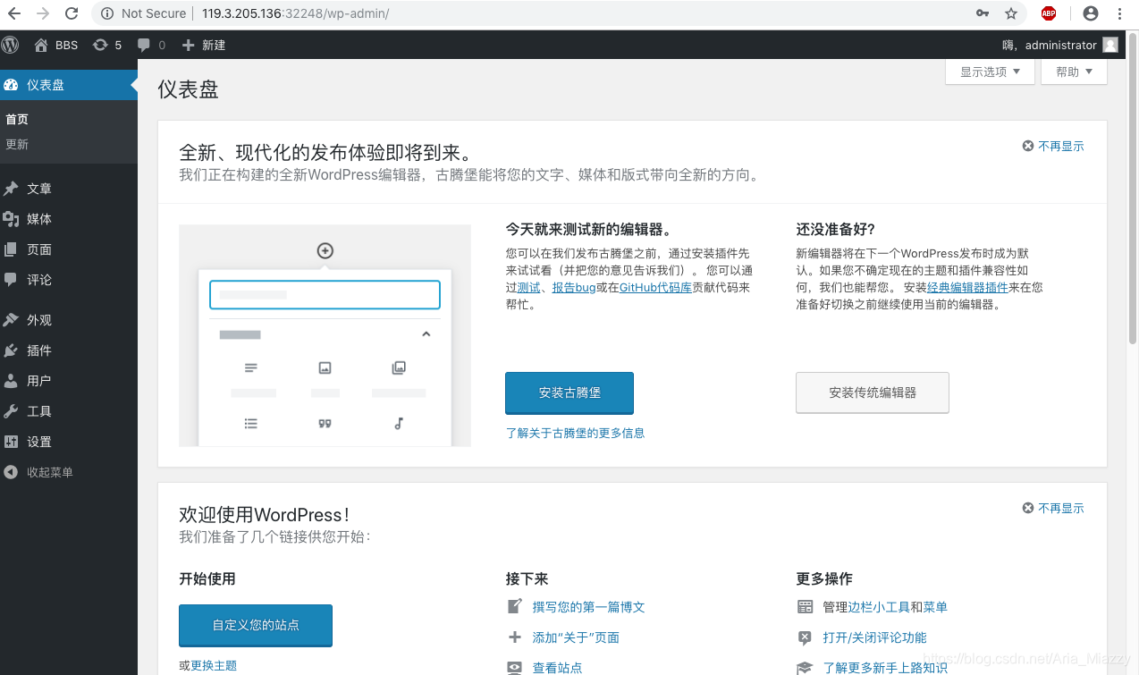This screenshot has width=1139, height=675.
Task: Open the 经典编辑器插件 link
Action: click(967, 287)
